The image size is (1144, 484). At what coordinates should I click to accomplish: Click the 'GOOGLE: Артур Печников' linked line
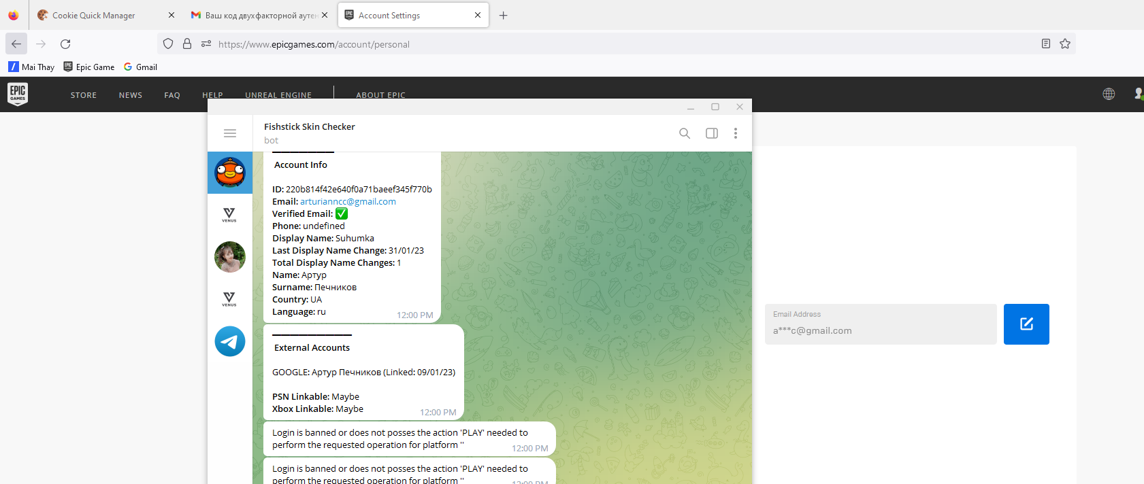tap(364, 372)
